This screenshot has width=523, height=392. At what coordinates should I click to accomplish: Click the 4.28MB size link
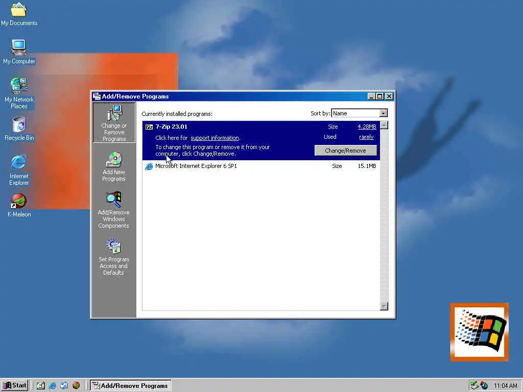[367, 127]
